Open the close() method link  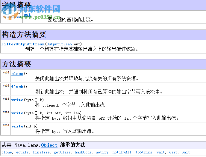point(17,74)
